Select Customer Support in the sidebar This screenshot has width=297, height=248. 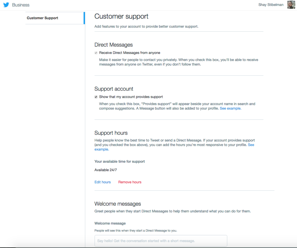[42, 18]
